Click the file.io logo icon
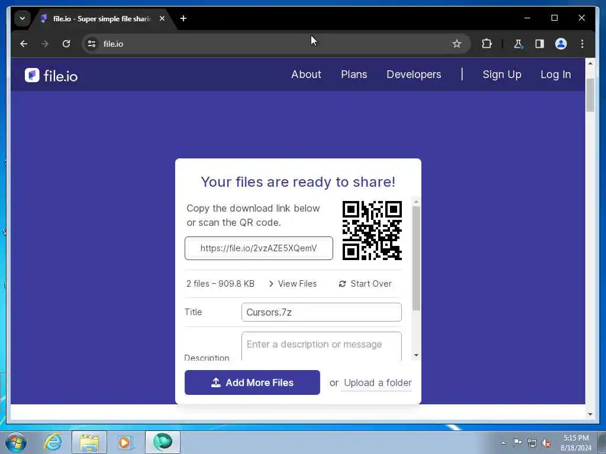 pyautogui.click(x=32, y=75)
